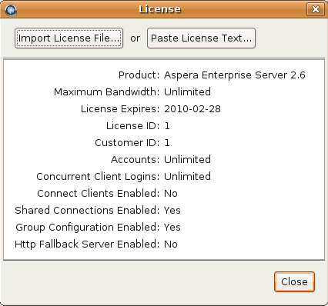Select the Concurrent Client Logins 'Unlimited' value

(x=187, y=177)
